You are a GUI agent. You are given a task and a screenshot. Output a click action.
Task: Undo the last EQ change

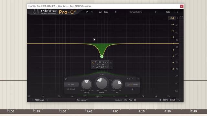[87, 12]
